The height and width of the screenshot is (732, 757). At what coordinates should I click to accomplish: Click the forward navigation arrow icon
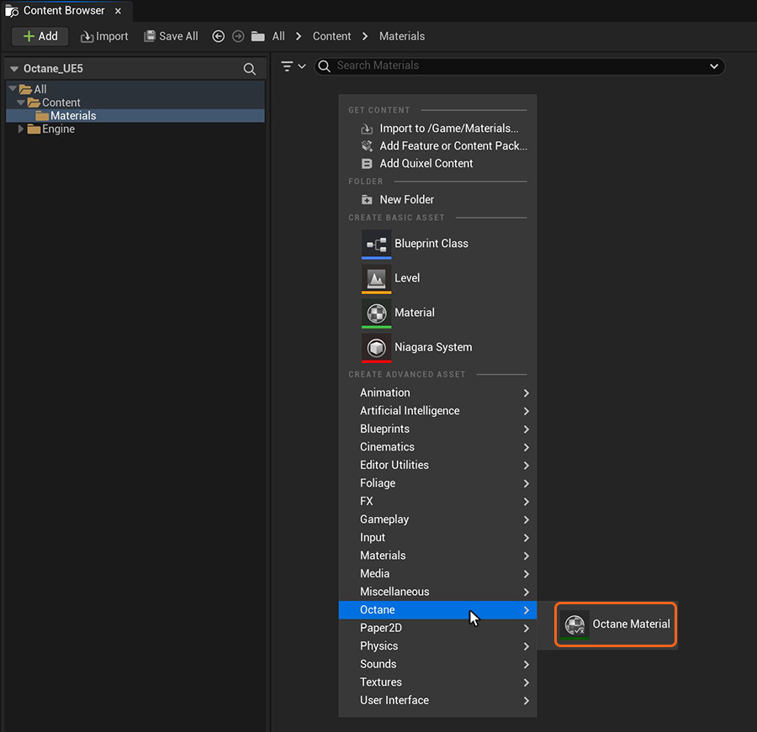click(x=238, y=36)
